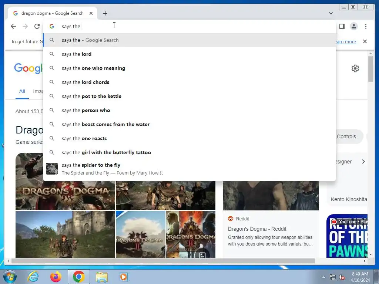Open the Chrome three-dot menu

(366, 26)
